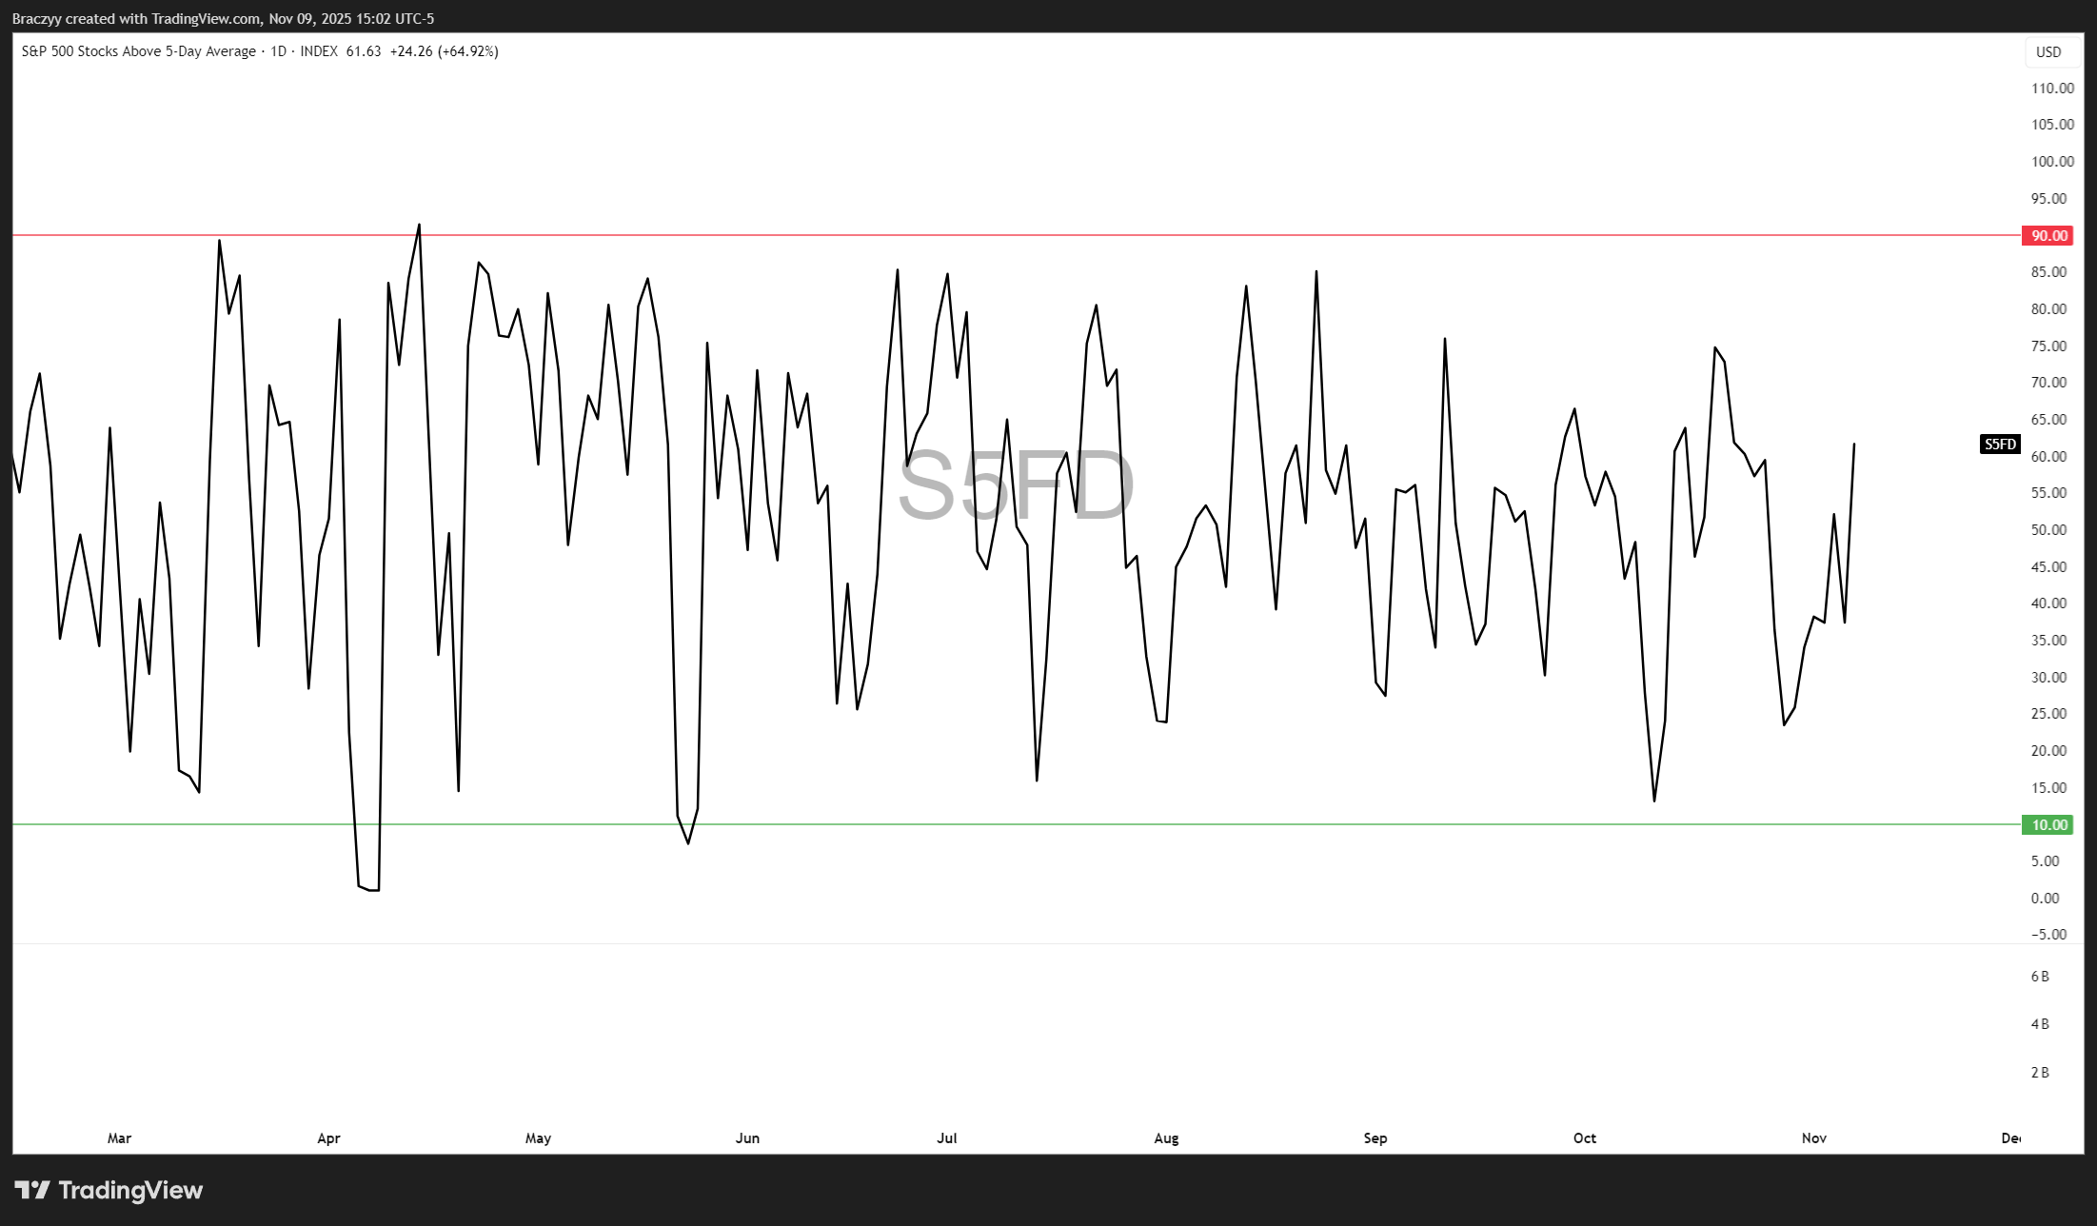Click the 100.00 tick on price scale
The height and width of the screenshot is (1226, 2097).
(2051, 162)
